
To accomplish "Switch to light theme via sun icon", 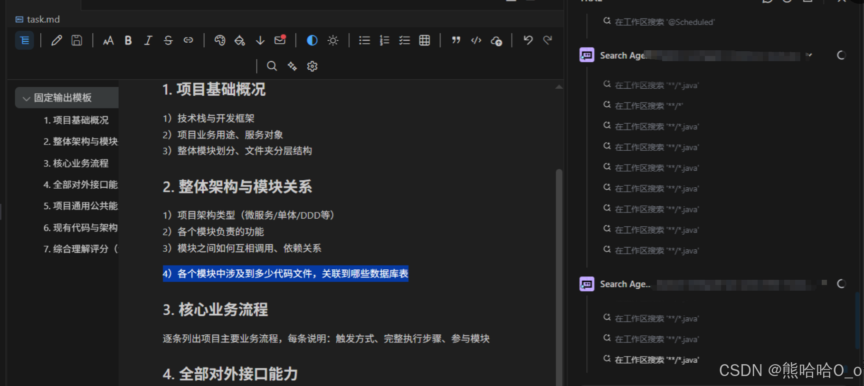I will point(333,41).
